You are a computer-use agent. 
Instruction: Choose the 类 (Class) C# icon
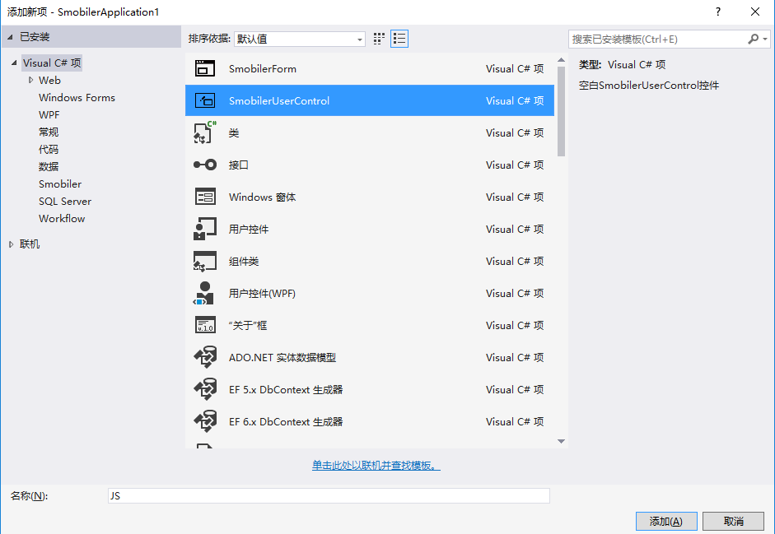click(x=205, y=132)
